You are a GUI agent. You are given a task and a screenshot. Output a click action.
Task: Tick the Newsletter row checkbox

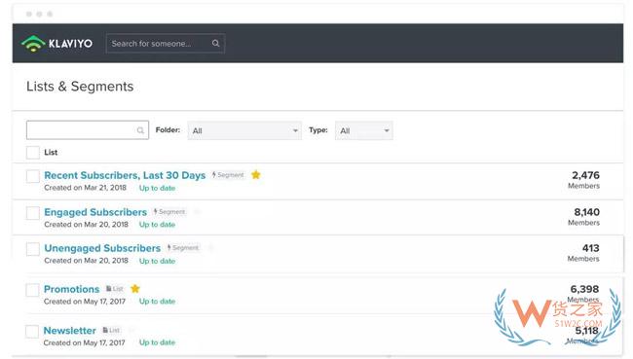coord(32,331)
